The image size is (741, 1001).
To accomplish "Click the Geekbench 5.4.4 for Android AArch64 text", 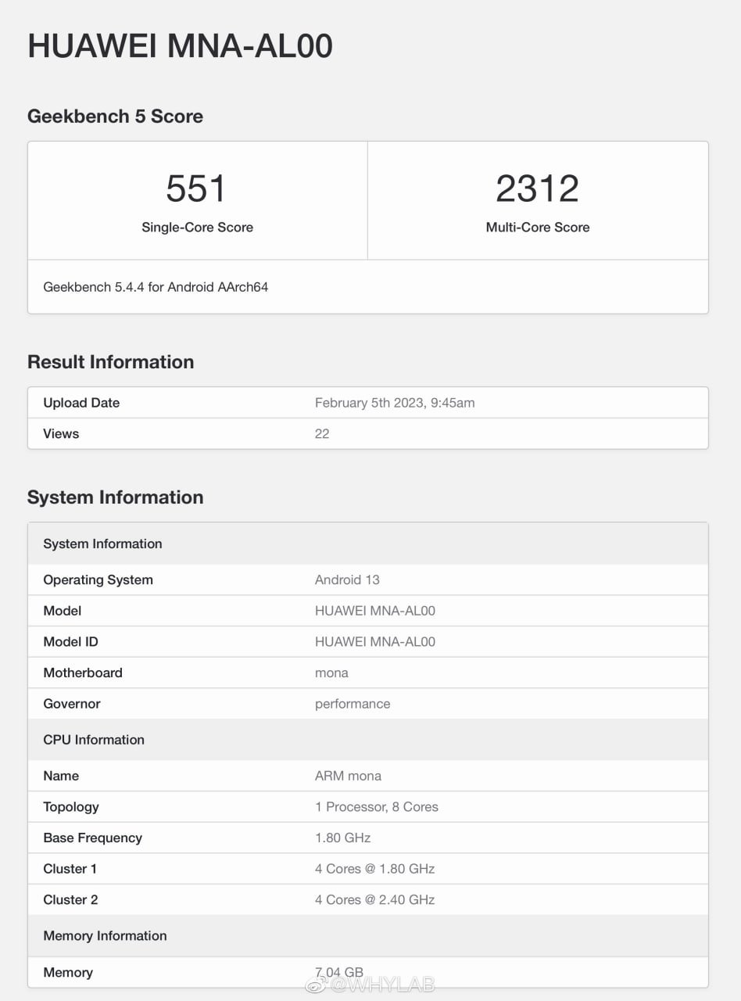I will [x=155, y=287].
